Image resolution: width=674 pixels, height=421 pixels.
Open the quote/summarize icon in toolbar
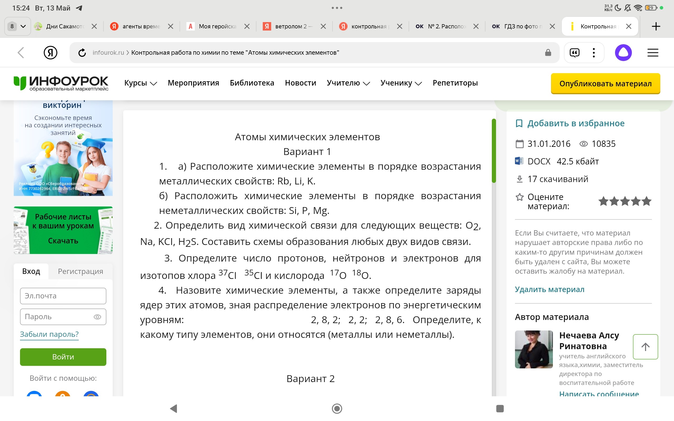click(574, 53)
